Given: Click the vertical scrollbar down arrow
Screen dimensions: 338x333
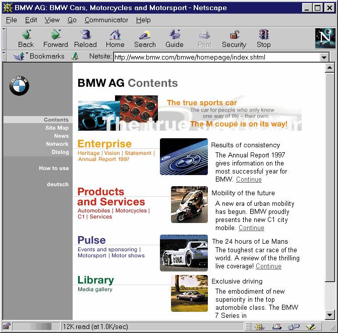Looking at the screenshot, I should (329, 315).
